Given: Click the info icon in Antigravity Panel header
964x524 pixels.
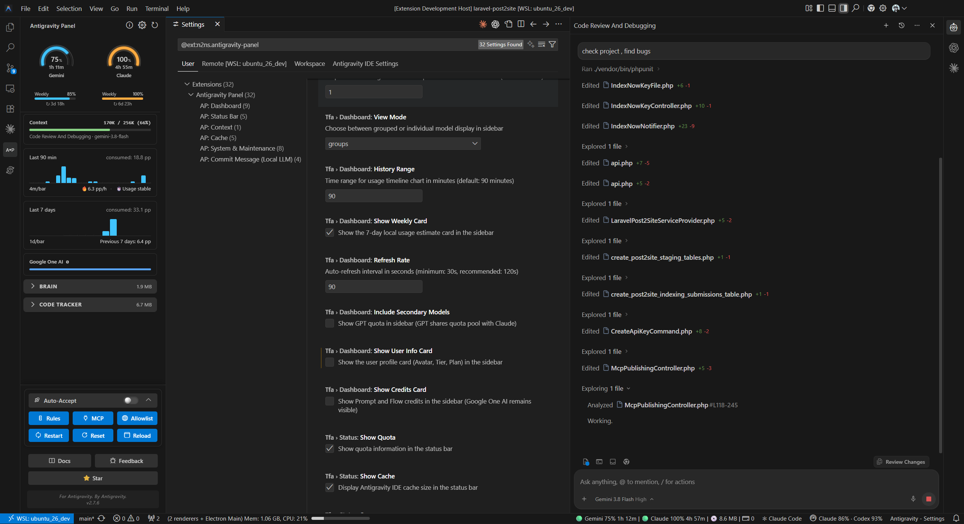Looking at the screenshot, I should point(129,25).
